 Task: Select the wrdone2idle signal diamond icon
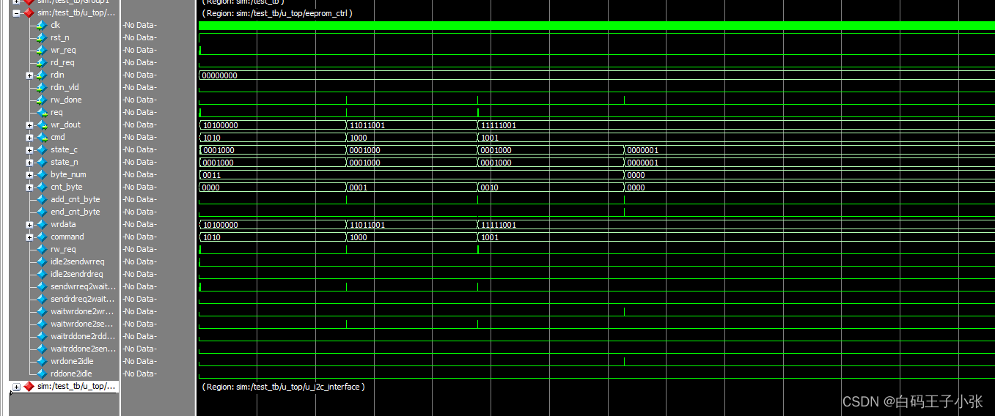(x=42, y=361)
